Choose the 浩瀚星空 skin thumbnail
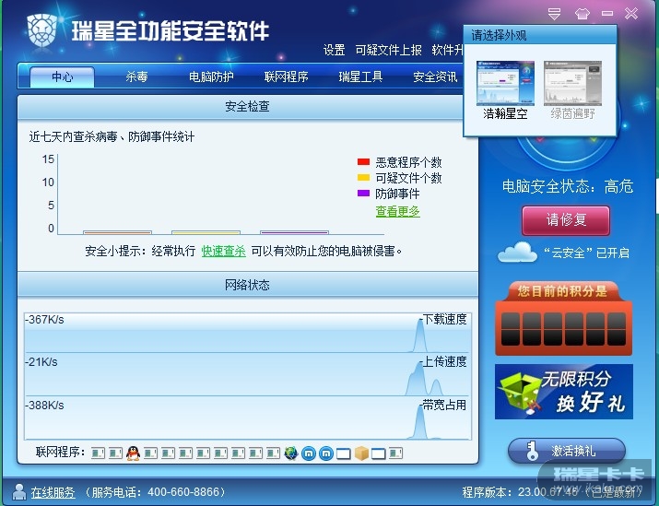Screen dimensions: 659x506 505,83
